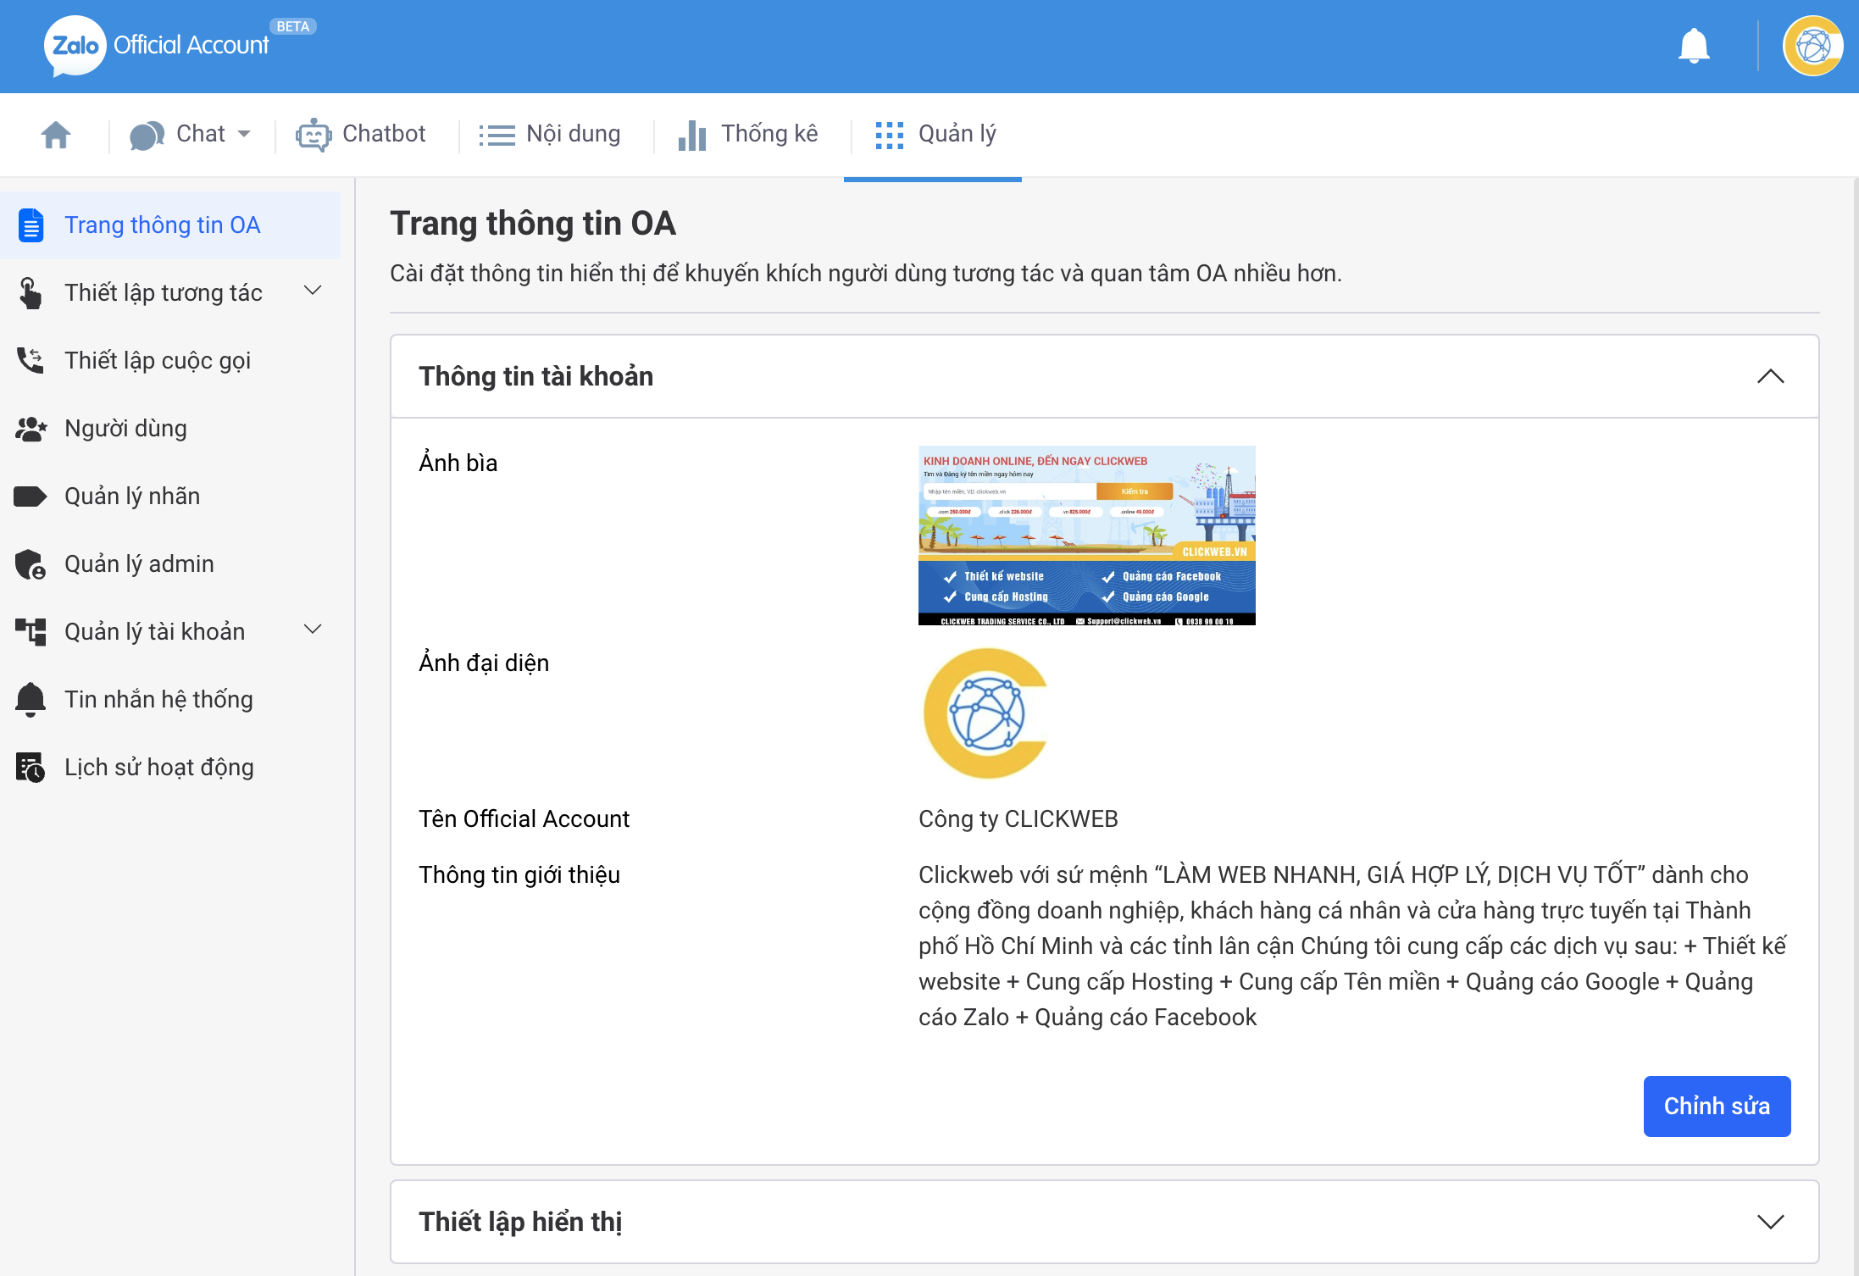
Task: Click the Tên Official Account label
Action: pyautogui.click(x=524, y=818)
